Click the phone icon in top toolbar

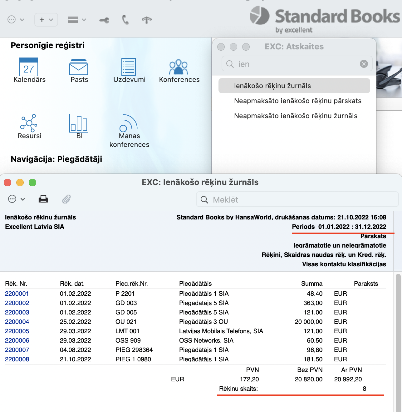(x=125, y=20)
